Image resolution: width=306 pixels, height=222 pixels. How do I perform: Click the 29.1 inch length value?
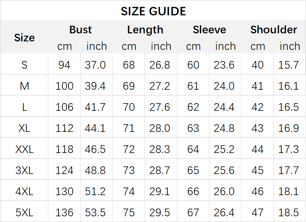pyautogui.click(x=160, y=191)
